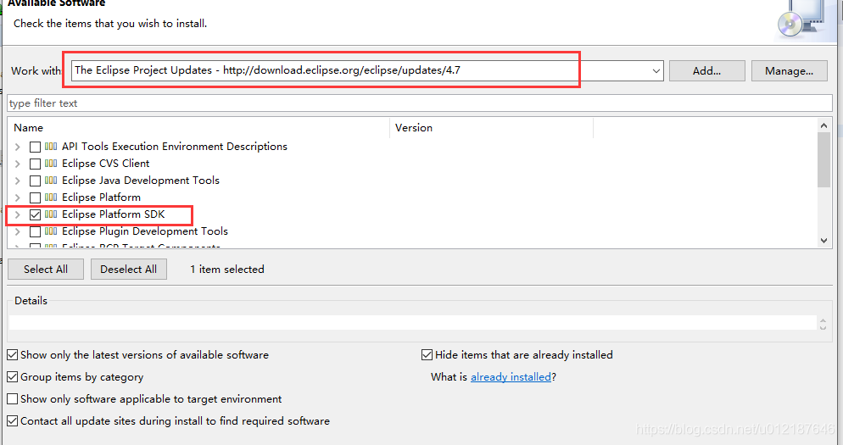This screenshot has width=843, height=445.
Task: Check the Eclipse Plugin Development Tools checkbox
Action: coord(35,231)
